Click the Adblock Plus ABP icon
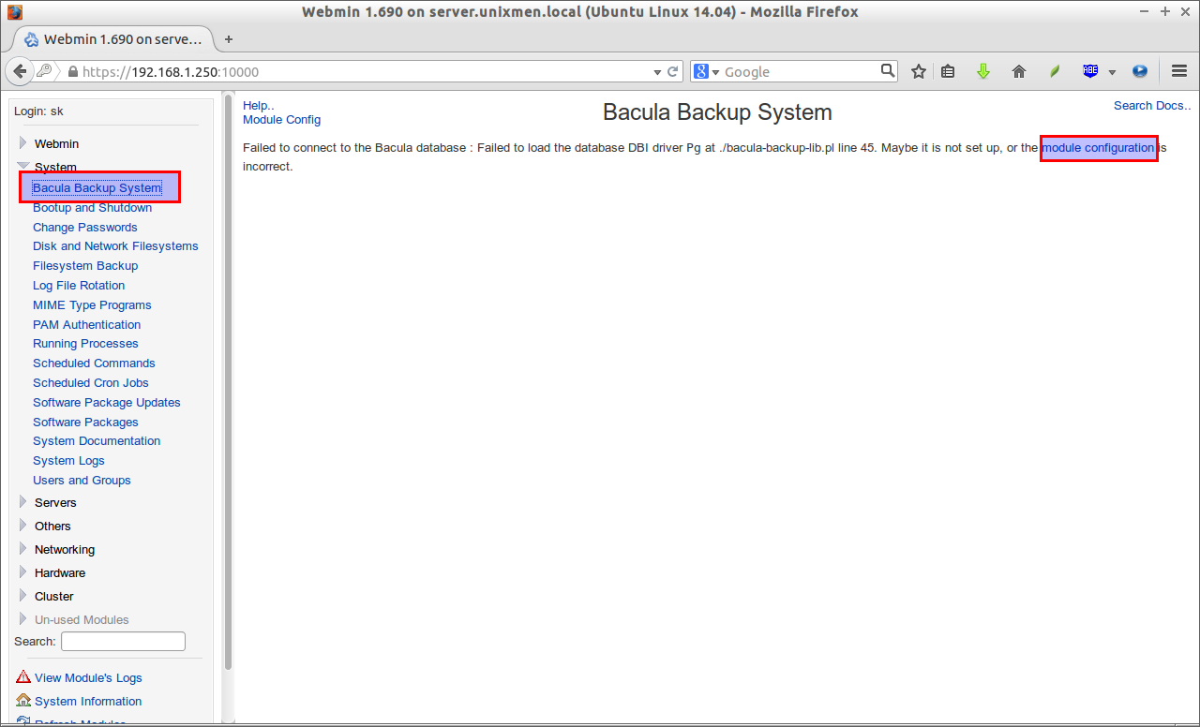 [1090, 71]
